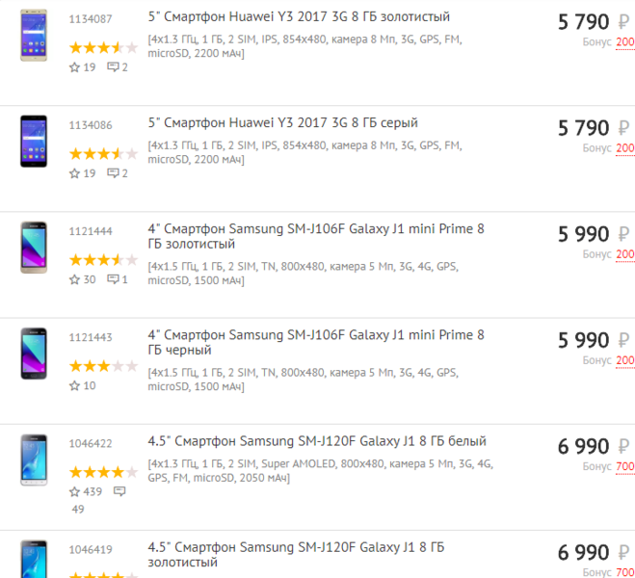Open comments icon for gold Huawei Y3
Image resolution: width=635 pixels, height=578 pixels.
[113, 67]
